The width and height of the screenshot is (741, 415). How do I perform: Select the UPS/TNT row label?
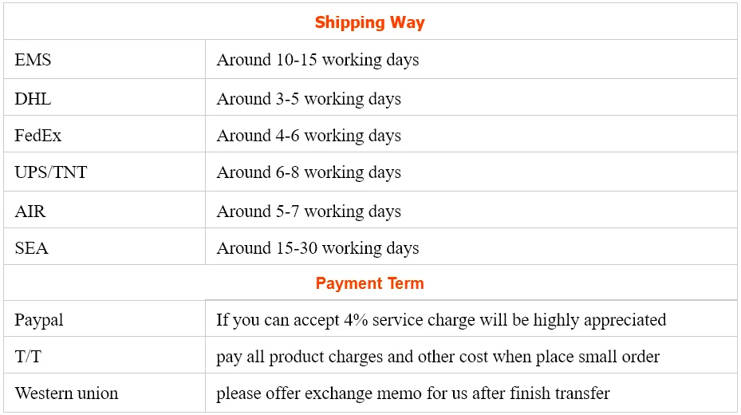pyautogui.click(x=51, y=172)
